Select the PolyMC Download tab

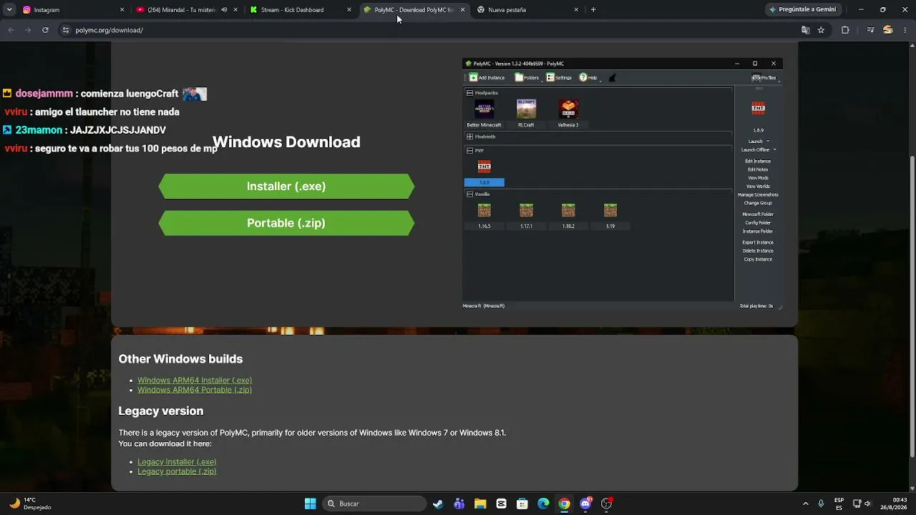click(x=414, y=10)
